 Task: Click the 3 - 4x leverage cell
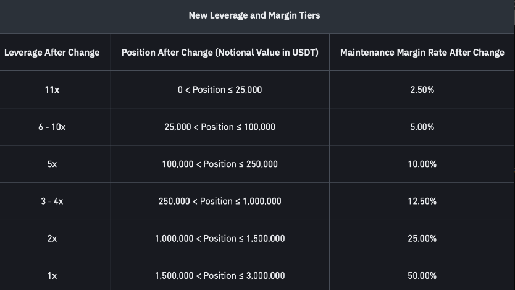click(x=52, y=201)
